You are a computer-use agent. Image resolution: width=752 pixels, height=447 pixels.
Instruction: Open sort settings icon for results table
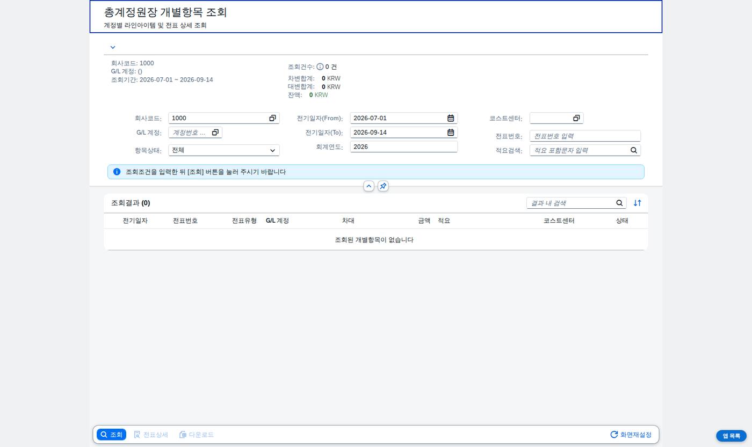point(637,203)
